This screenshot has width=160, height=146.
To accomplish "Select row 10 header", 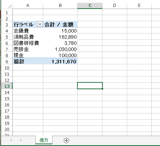I will pos(7,67).
